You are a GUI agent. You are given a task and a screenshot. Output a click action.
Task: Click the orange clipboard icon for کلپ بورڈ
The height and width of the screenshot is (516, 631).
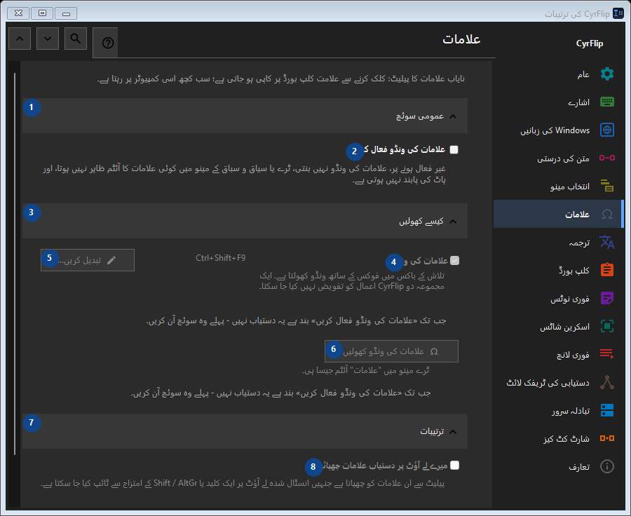point(607,270)
